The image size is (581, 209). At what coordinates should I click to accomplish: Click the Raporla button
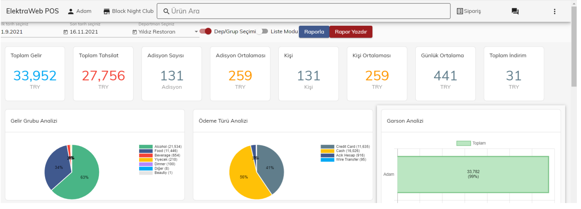(314, 32)
